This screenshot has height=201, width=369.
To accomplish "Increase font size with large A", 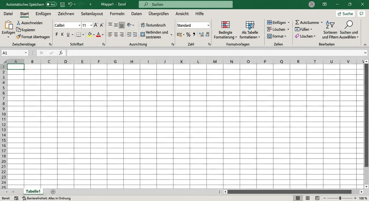I will 96,25.
